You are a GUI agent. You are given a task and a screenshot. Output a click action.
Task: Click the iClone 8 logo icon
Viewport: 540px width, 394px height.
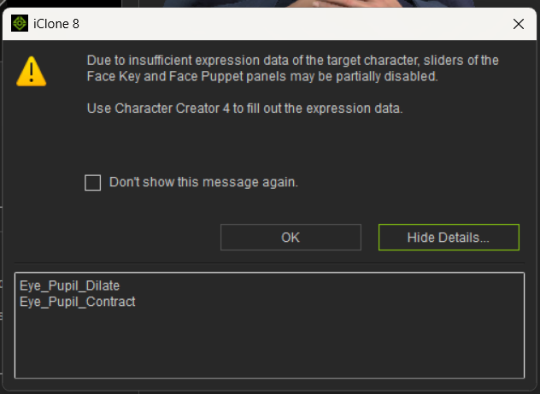click(20, 23)
